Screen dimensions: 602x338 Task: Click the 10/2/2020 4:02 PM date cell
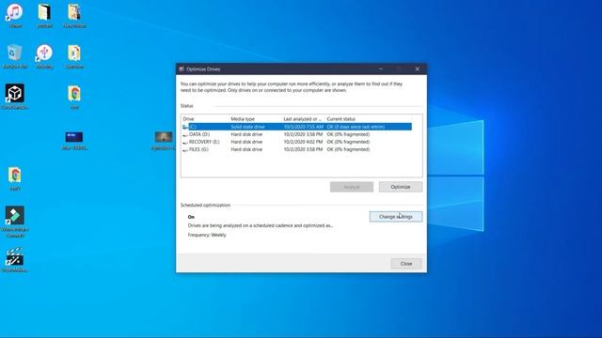[303, 142]
